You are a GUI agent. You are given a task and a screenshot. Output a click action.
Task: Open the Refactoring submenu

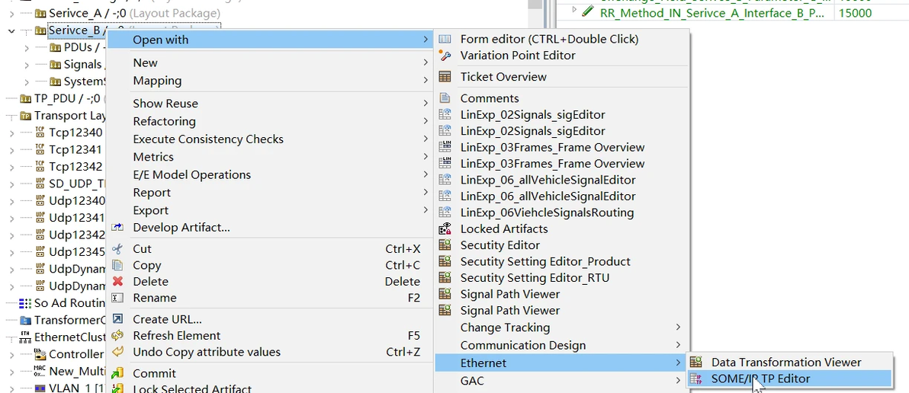click(x=164, y=121)
